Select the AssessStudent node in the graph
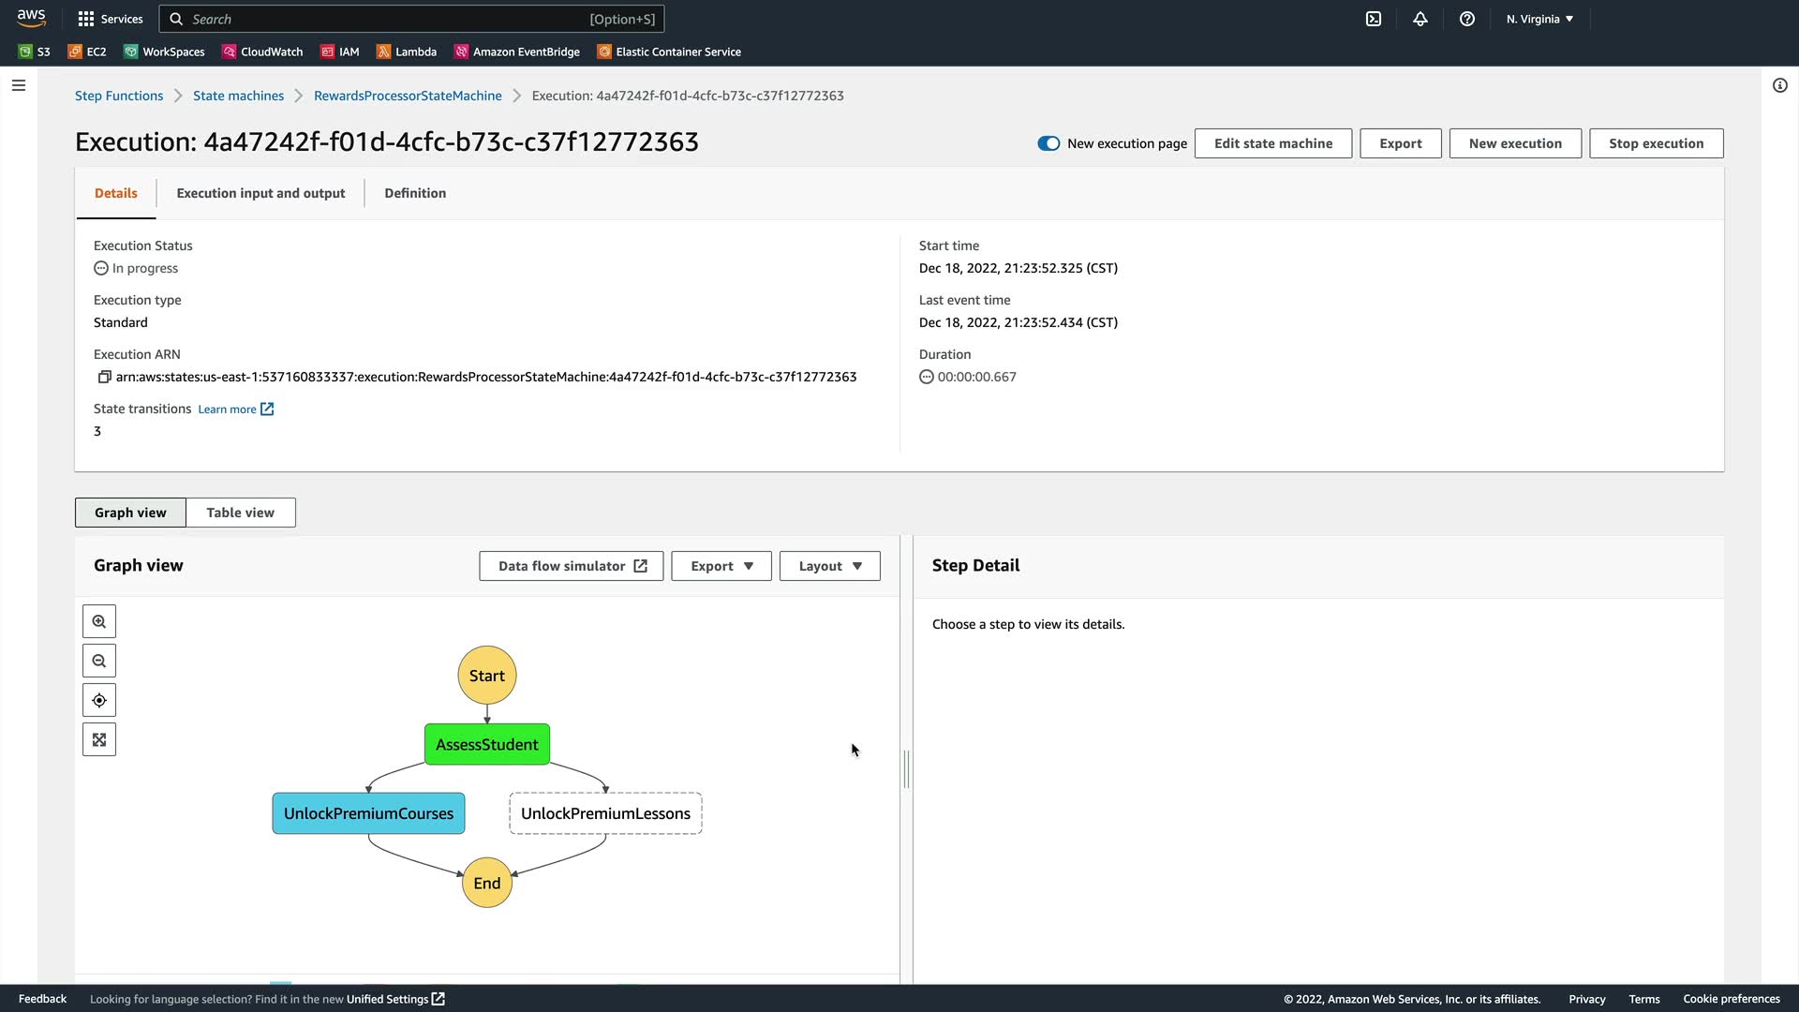 tap(487, 745)
